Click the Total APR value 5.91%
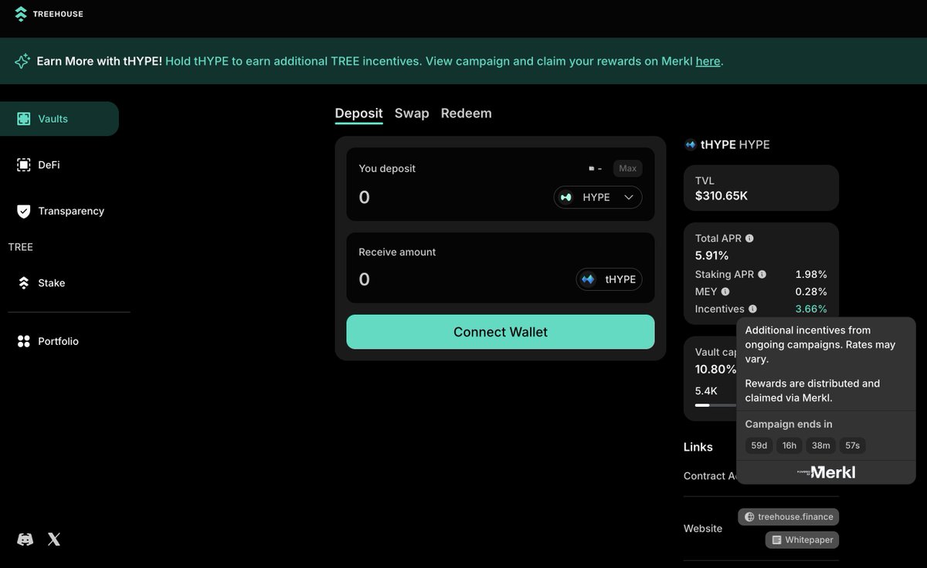 click(x=712, y=255)
